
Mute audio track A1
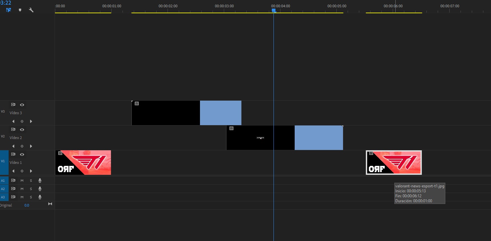pyautogui.click(x=22, y=180)
